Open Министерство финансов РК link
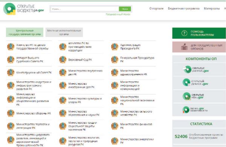226x147 pixels. coord(136,126)
